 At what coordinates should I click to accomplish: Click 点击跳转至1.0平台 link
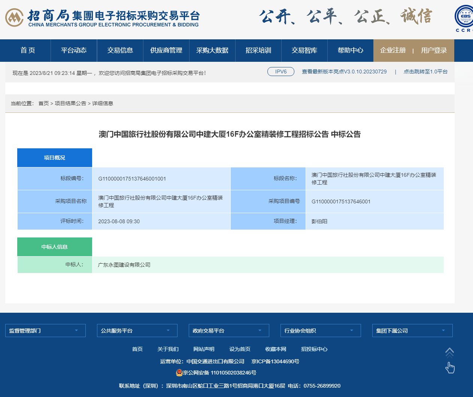tap(425, 72)
